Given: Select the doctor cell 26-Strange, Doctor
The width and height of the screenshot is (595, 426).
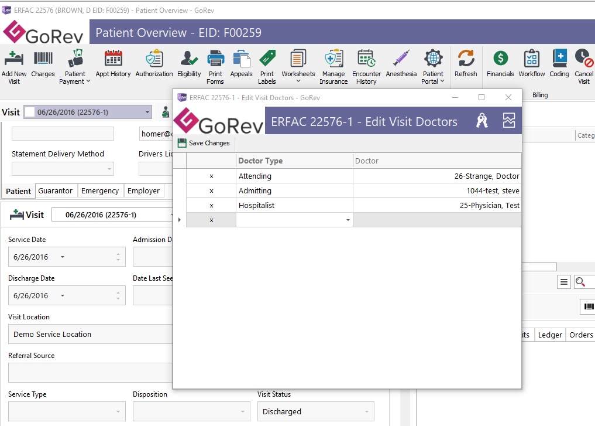Looking at the screenshot, I should [x=437, y=176].
